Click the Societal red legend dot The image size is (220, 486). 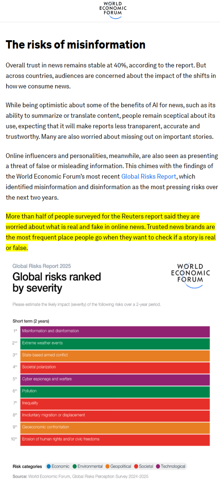click(x=136, y=466)
